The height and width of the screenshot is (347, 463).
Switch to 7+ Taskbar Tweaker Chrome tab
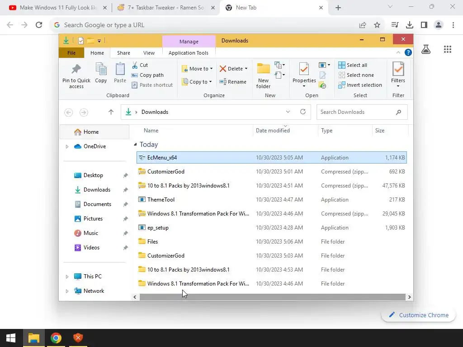click(165, 8)
